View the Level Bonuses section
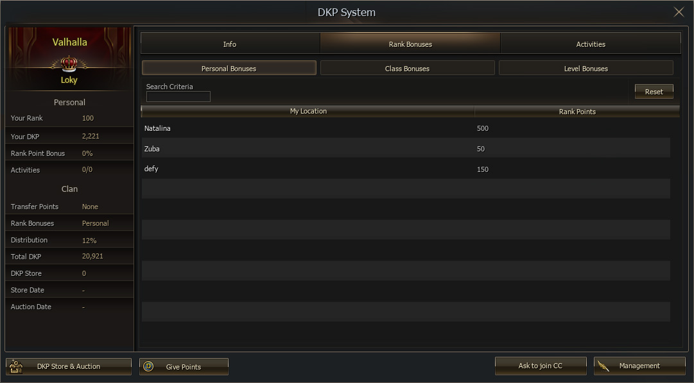The height and width of the screenshot is (383, 694). click(586, 69)
